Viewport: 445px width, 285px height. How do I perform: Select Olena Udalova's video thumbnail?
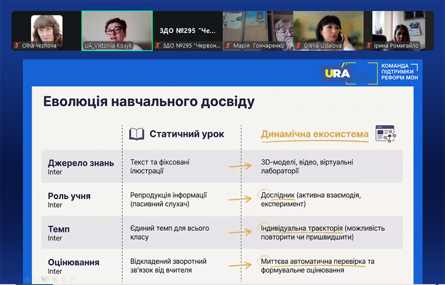(x=328, y=30)
